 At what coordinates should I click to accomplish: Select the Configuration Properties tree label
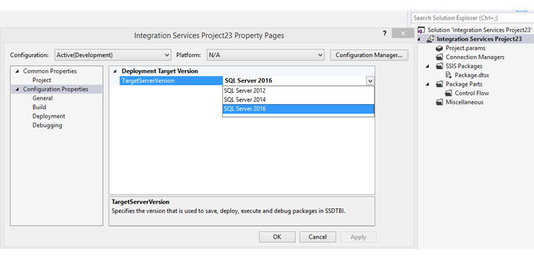click(55, 89)
